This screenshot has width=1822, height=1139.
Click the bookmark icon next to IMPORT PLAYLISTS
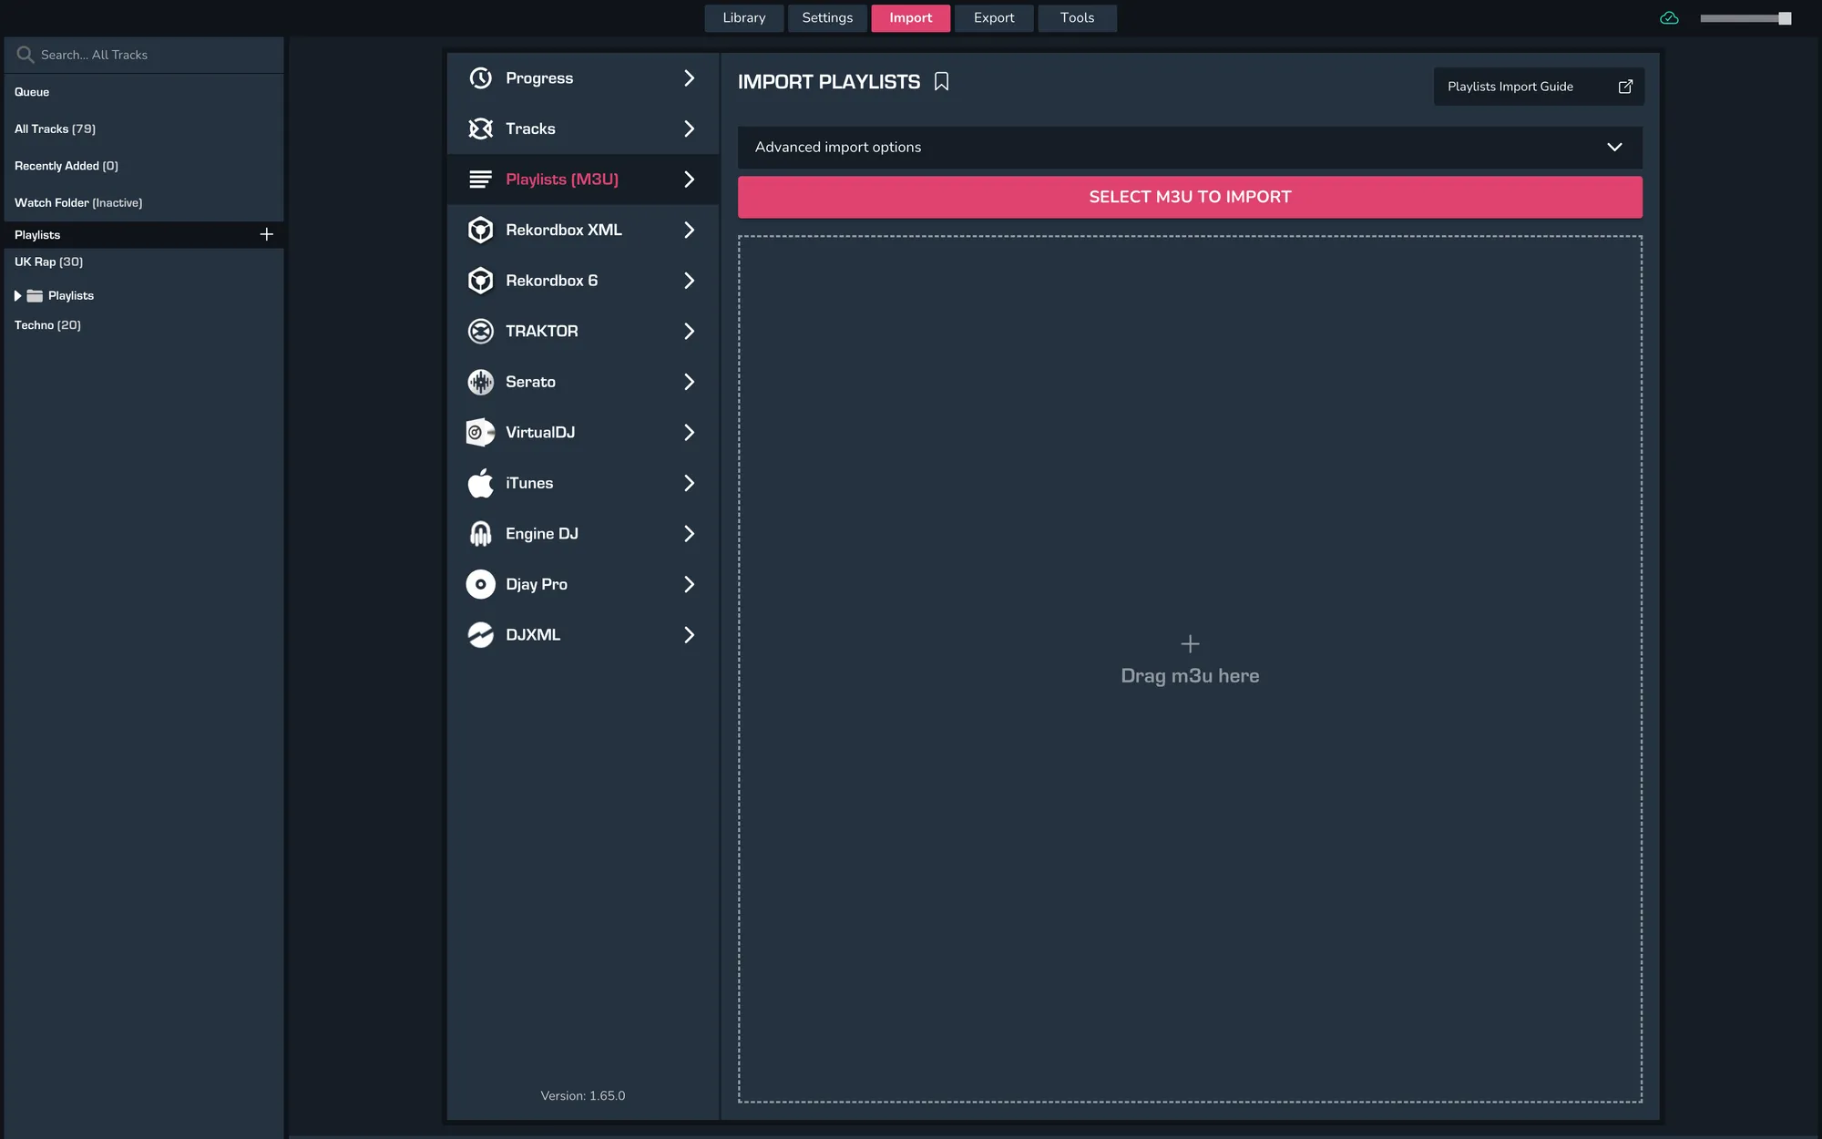[941, 81]
